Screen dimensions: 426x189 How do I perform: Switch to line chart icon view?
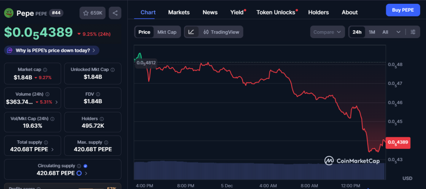tap(191, 32)
